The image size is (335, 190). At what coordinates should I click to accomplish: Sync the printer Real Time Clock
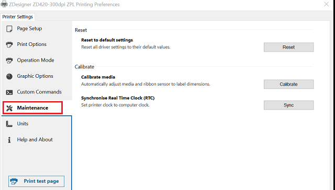pos(288,105)
